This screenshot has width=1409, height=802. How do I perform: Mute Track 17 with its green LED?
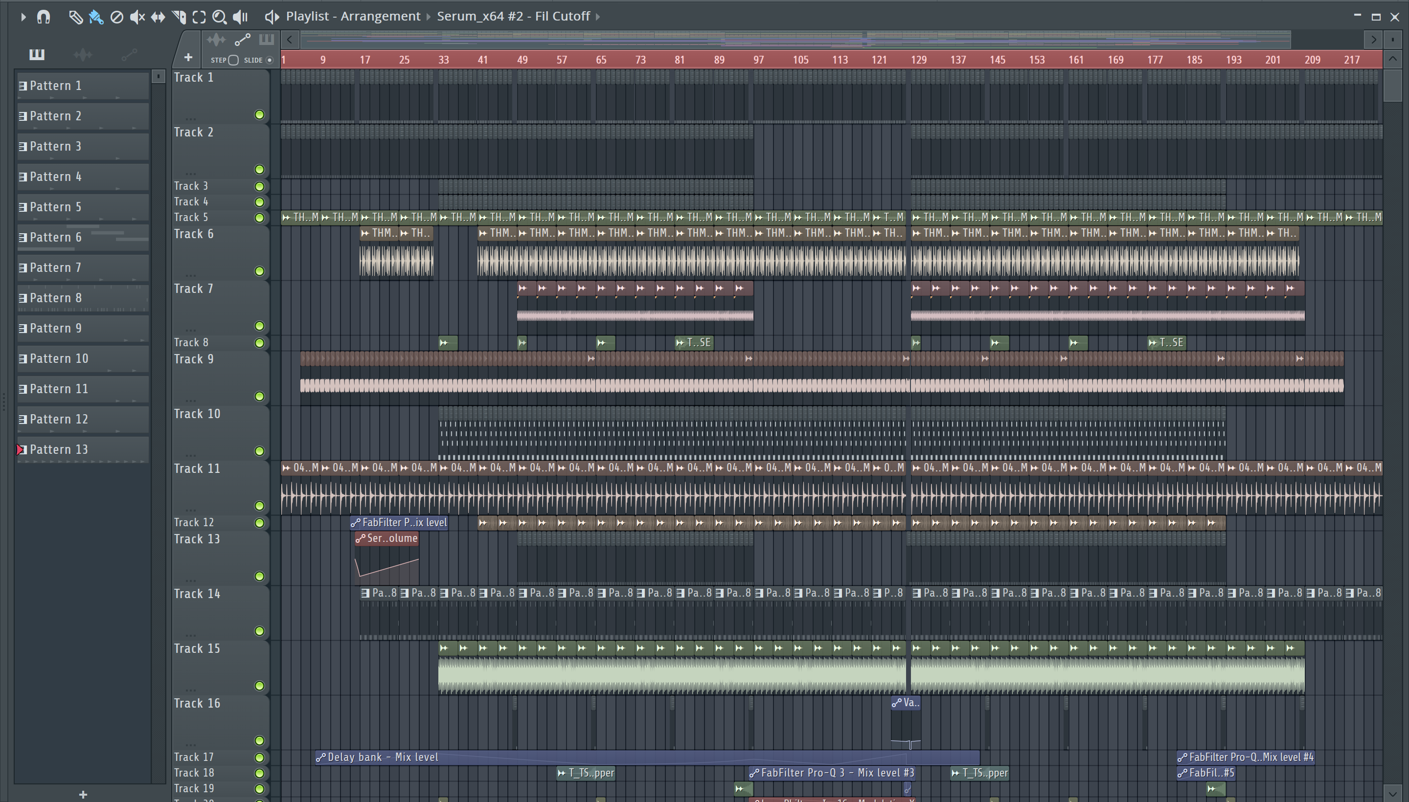click(259, 757)
